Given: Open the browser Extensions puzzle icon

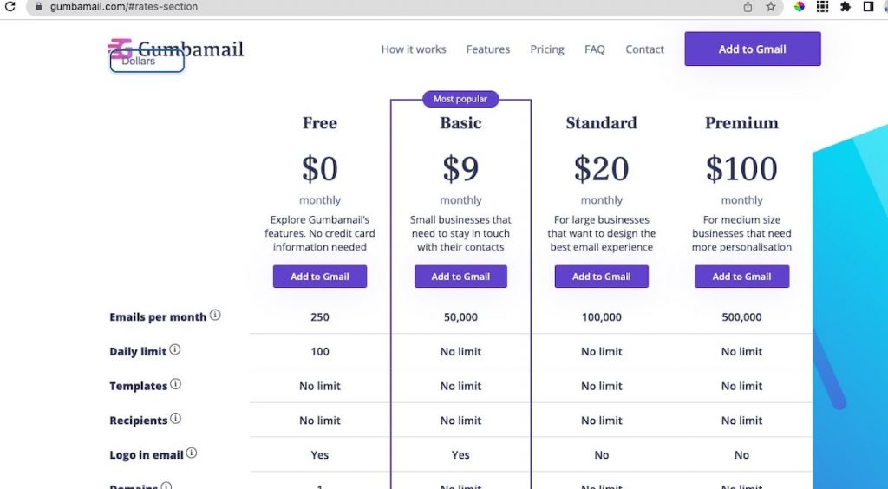Looking at the screenshot, I should click(x=846, y=7).
